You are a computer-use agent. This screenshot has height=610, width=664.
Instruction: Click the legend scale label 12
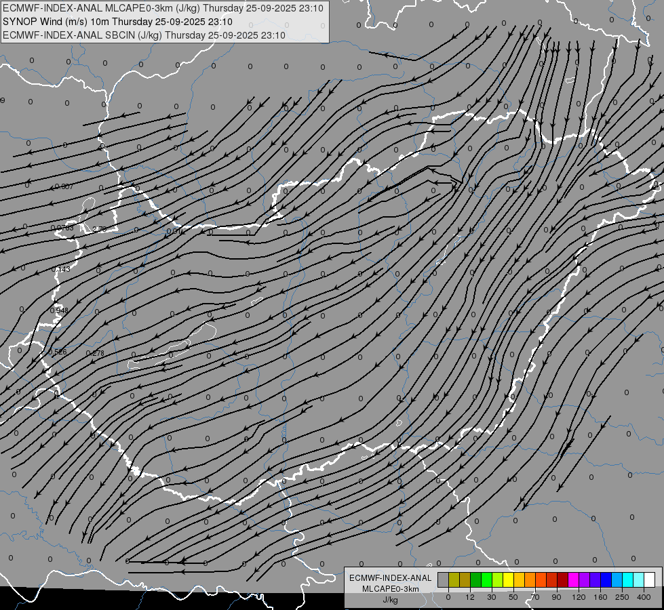(x=470, y=597)
